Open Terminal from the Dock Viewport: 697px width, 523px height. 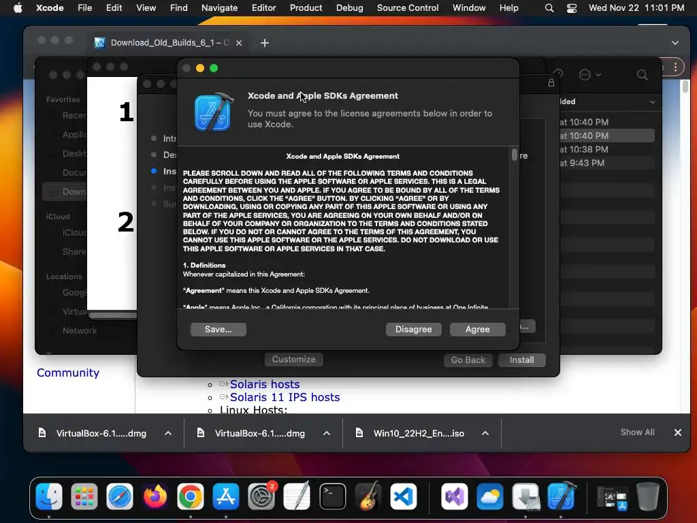(x=332, y=496)
